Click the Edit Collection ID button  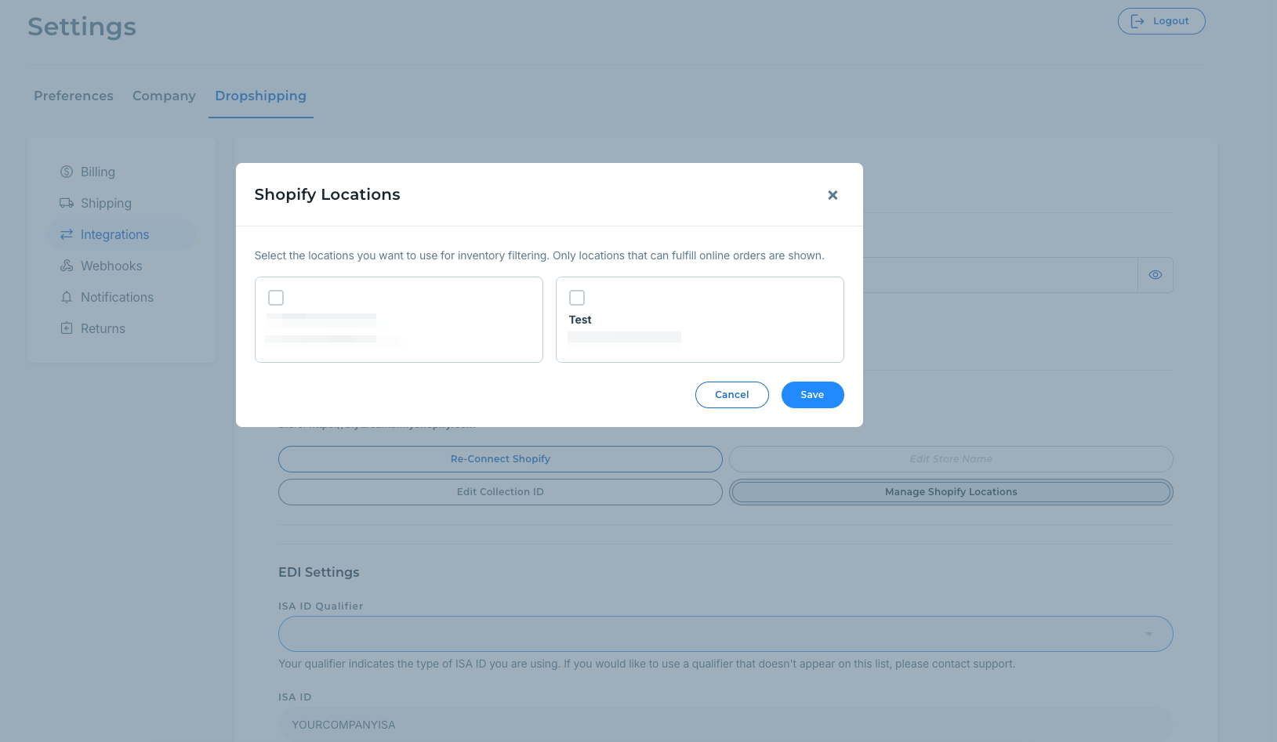(x=500, y=492)
